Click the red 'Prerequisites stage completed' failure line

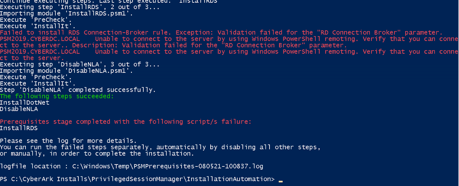126,121
